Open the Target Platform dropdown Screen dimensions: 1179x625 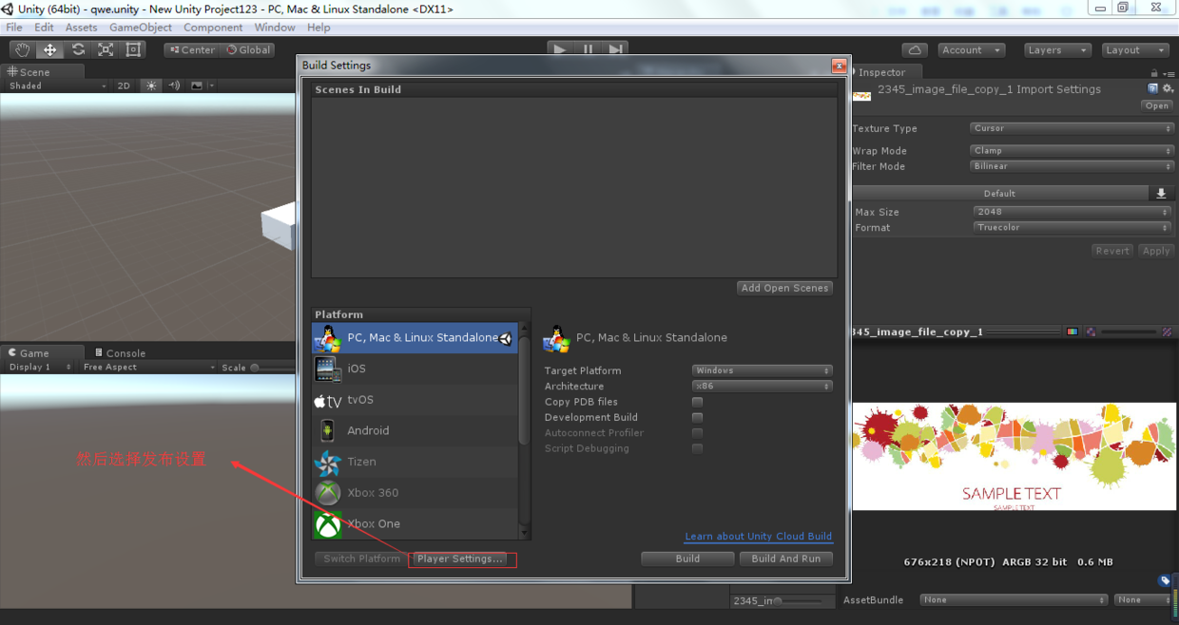(x=762, y=370)
